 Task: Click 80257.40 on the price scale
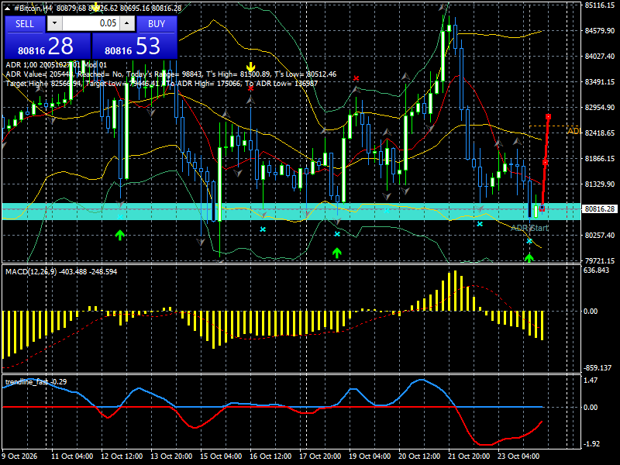click(x=600, y=236)
